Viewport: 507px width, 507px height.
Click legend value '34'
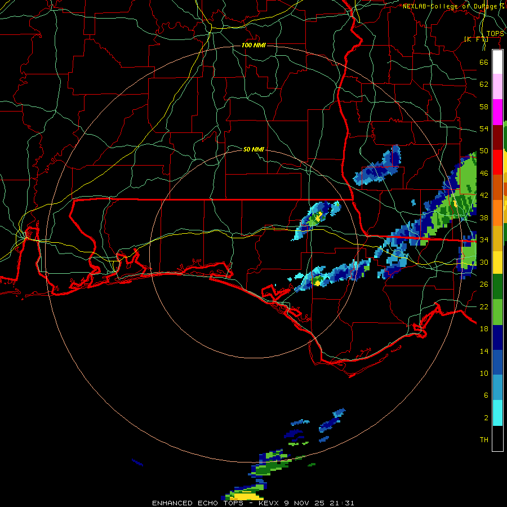pos(484,240)
